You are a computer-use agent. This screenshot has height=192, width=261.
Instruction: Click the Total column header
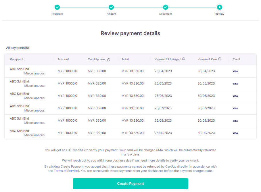point(125,59)
